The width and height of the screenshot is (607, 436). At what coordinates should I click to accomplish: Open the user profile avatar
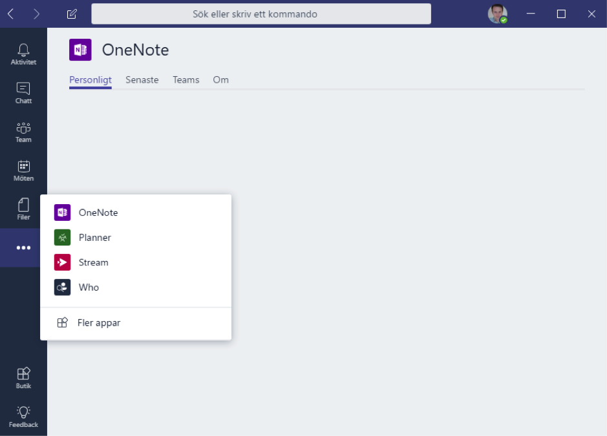(x=498, y=14)
